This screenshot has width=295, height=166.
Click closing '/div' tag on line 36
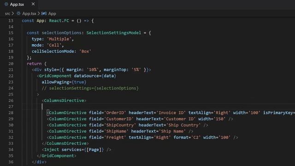39,162
